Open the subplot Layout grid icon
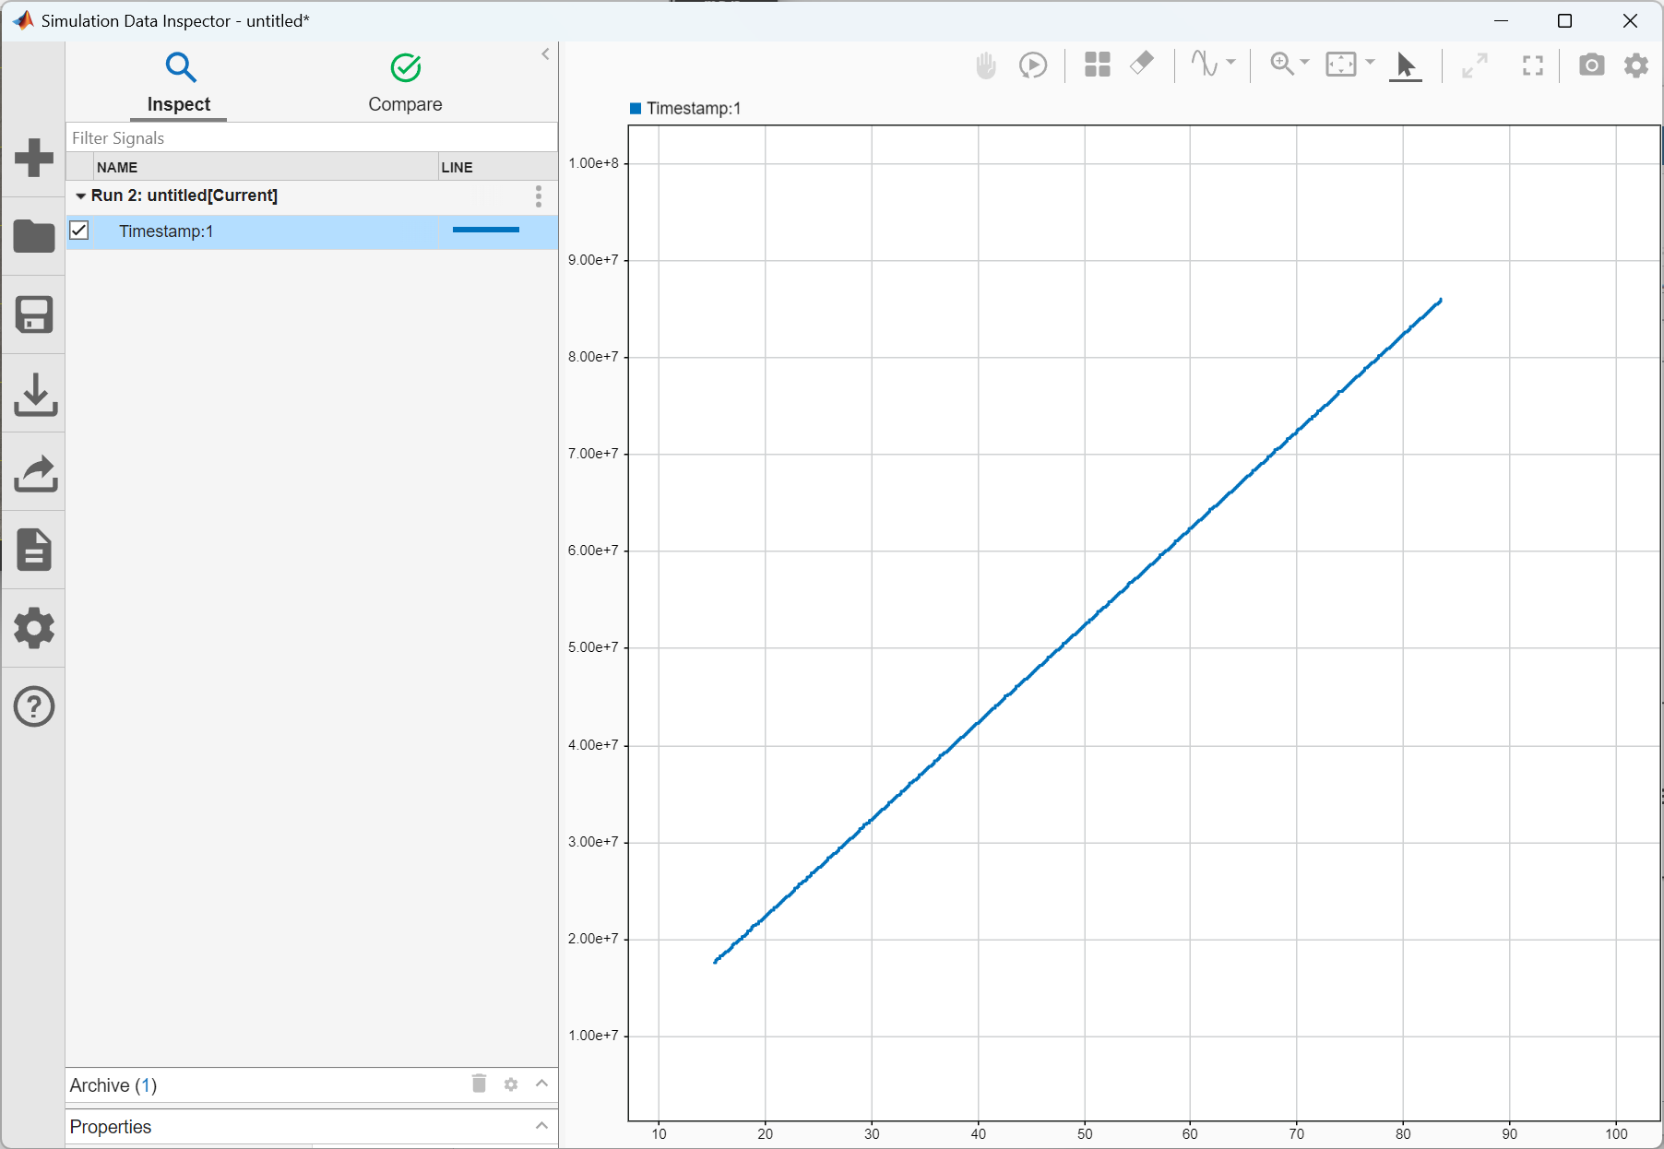 (x=1098, y=65)
